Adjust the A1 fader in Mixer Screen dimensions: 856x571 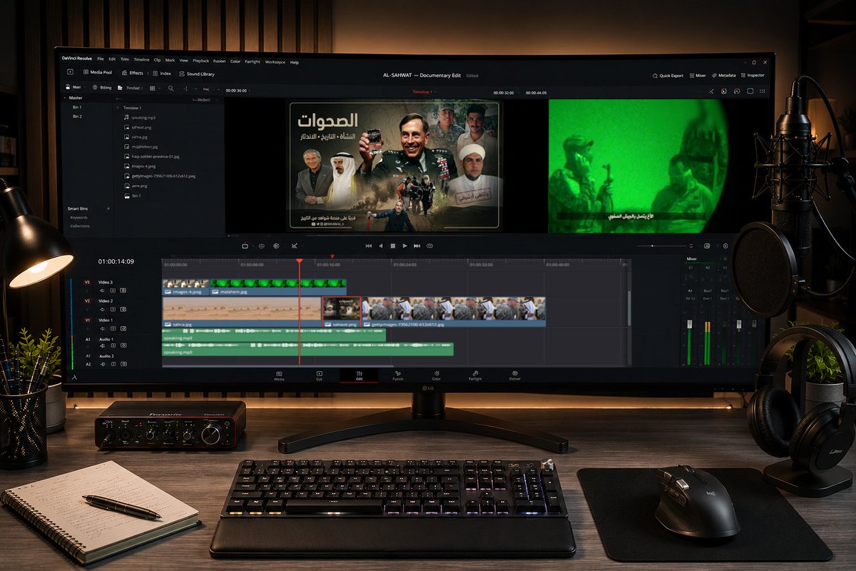click(690, 324)
